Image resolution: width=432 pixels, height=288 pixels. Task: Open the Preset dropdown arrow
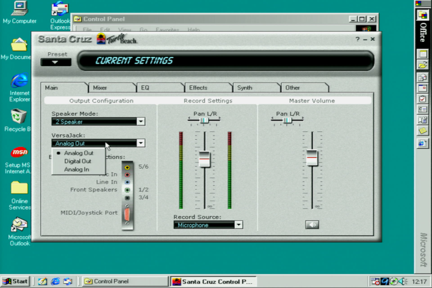click(56, 62)
